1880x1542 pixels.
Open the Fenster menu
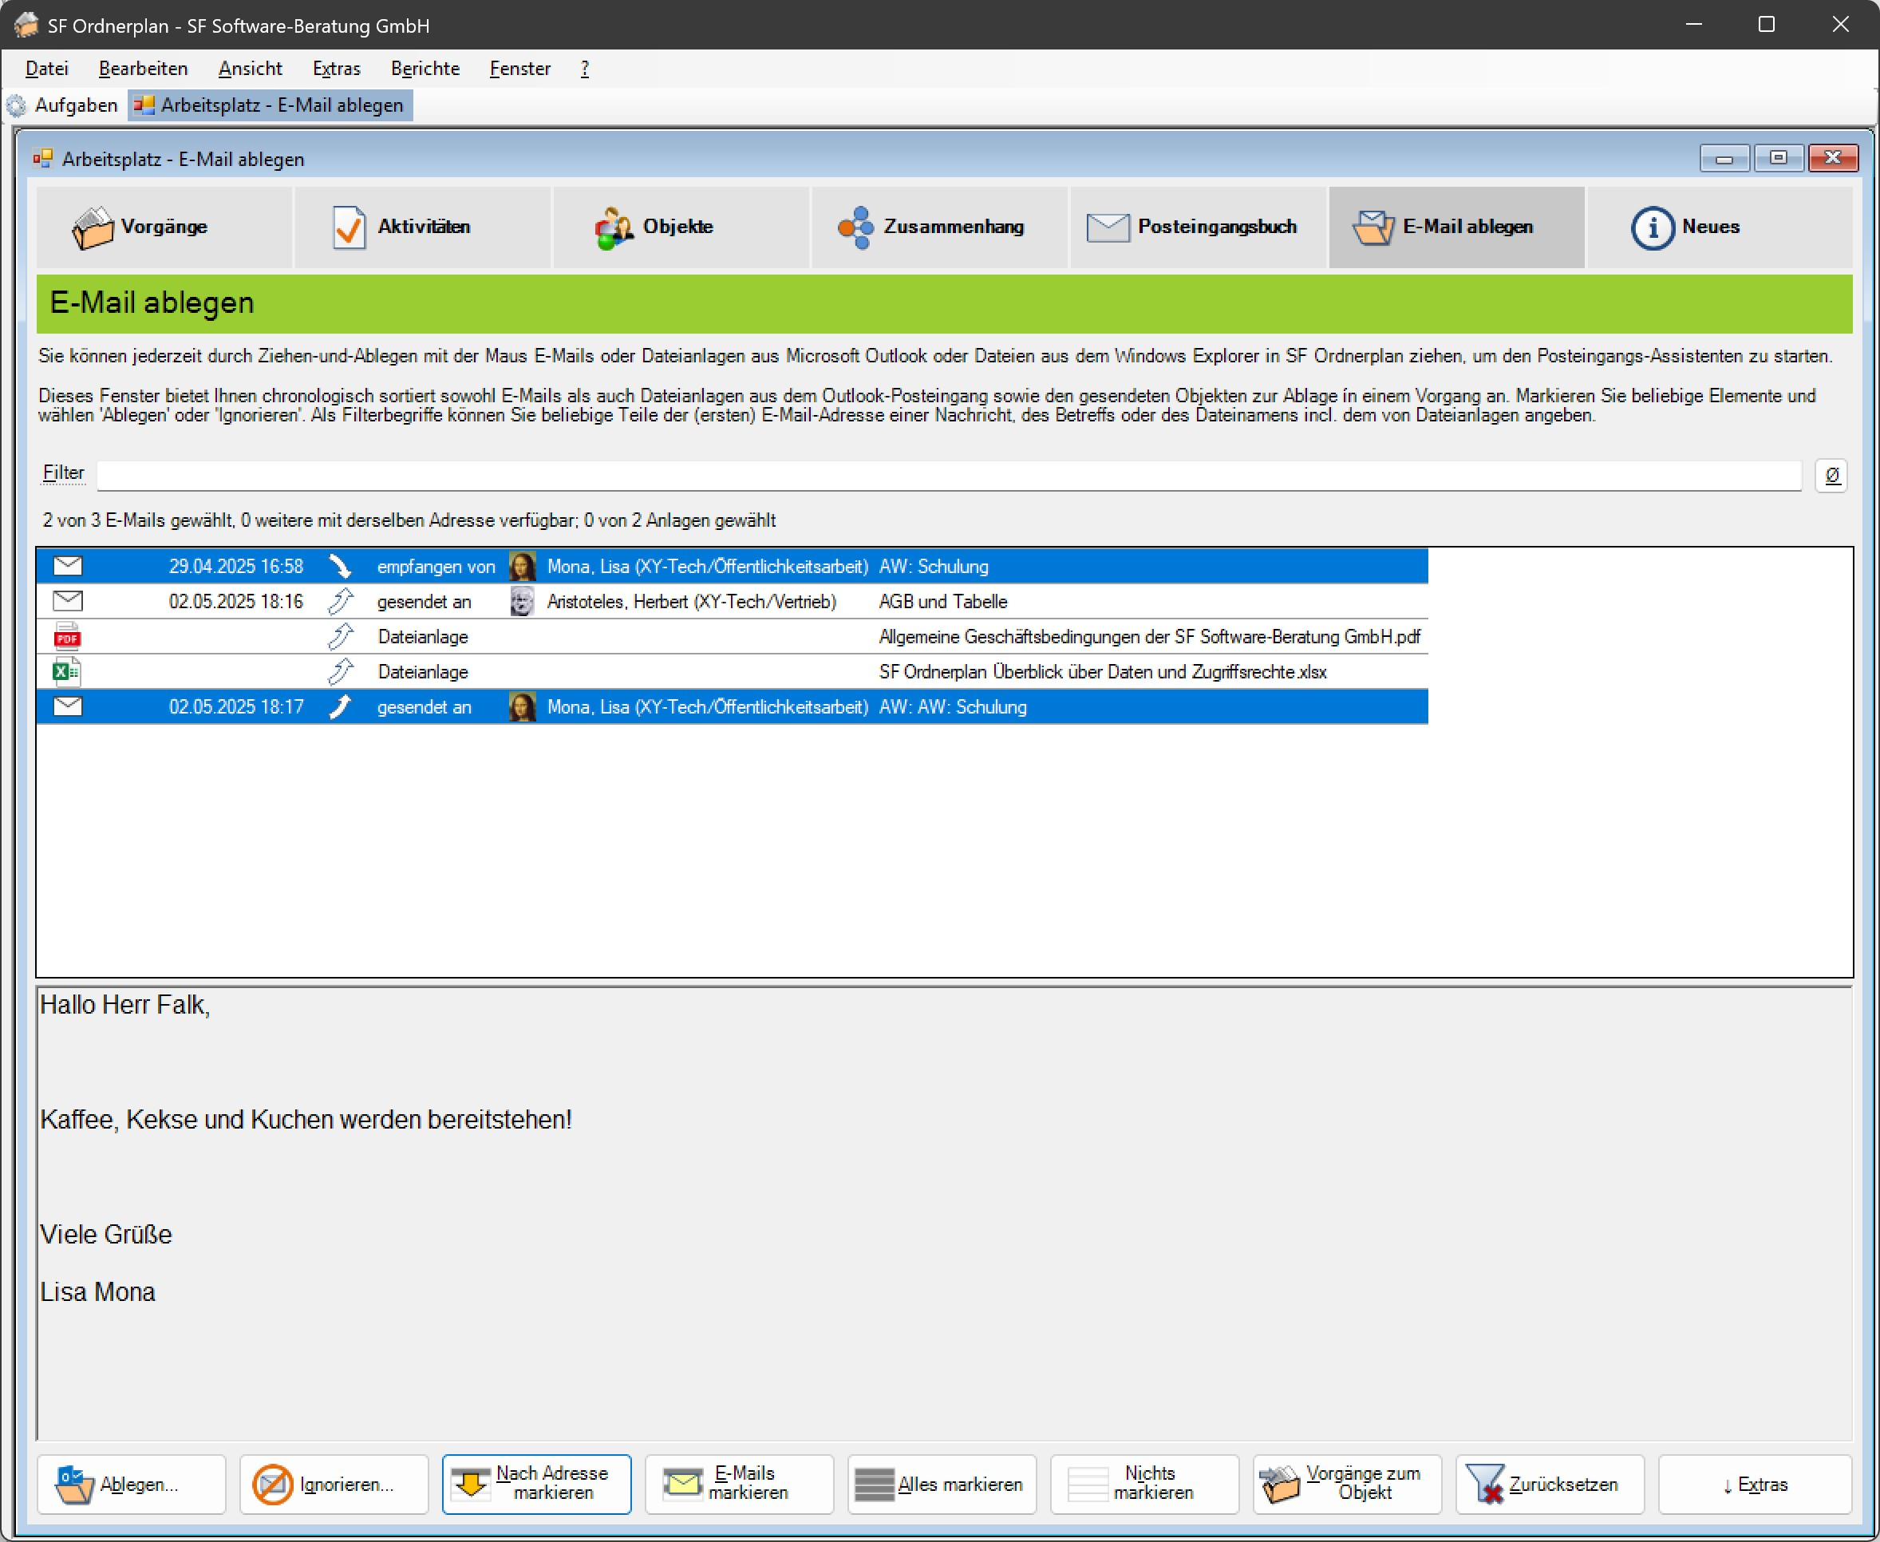[520, 69]
